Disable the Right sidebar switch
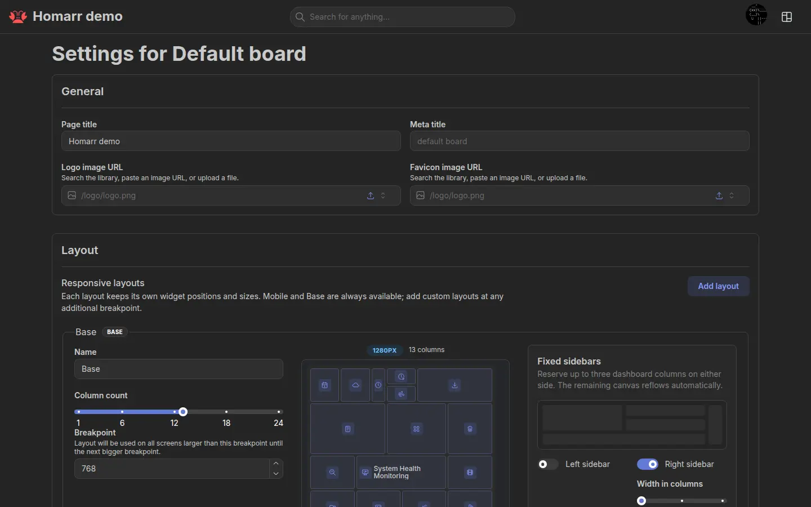This screenshot has height=507, width=811. [x=648, y=464]
